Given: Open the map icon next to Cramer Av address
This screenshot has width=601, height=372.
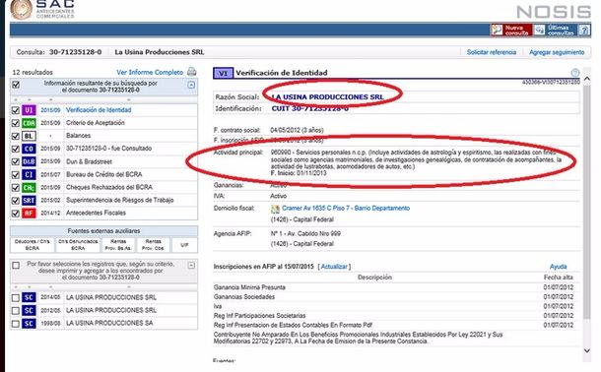Looking at the screenshot, I should (x=275, y=209).
